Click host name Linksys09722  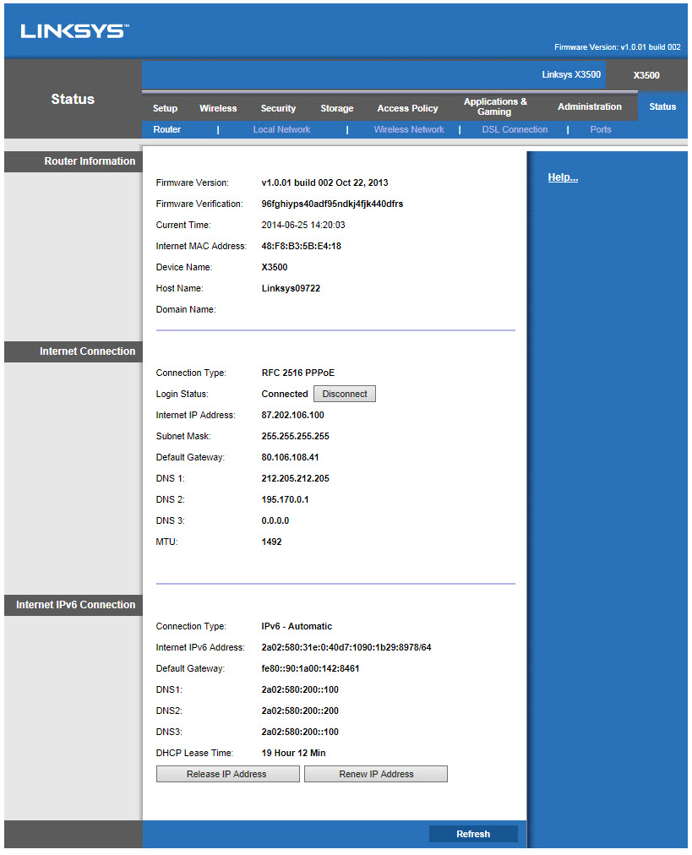(291, 288)
